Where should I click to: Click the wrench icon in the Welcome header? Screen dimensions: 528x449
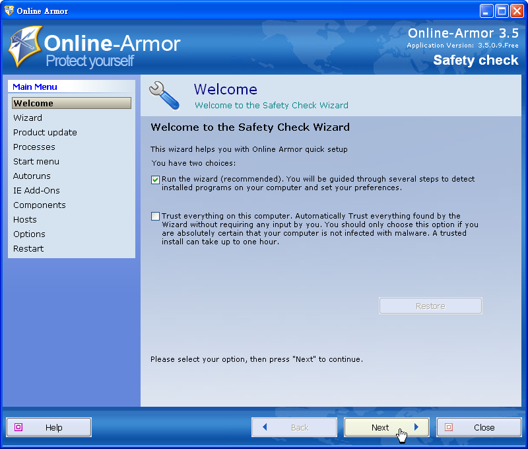(164, 94)
